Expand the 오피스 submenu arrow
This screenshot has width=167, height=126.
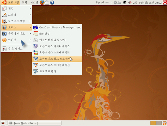pyautogui.click(x=30, y=27)
